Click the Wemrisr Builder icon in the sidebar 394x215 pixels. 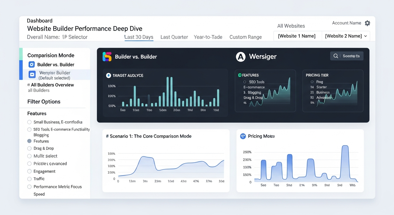click(32, 74)
